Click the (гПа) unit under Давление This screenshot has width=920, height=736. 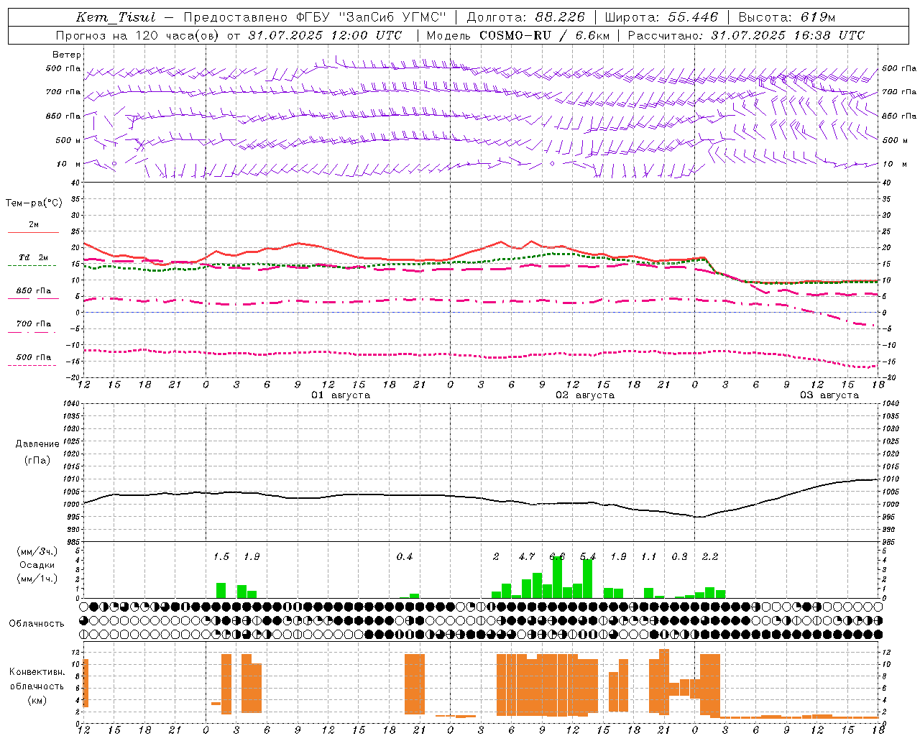point(37,461)
